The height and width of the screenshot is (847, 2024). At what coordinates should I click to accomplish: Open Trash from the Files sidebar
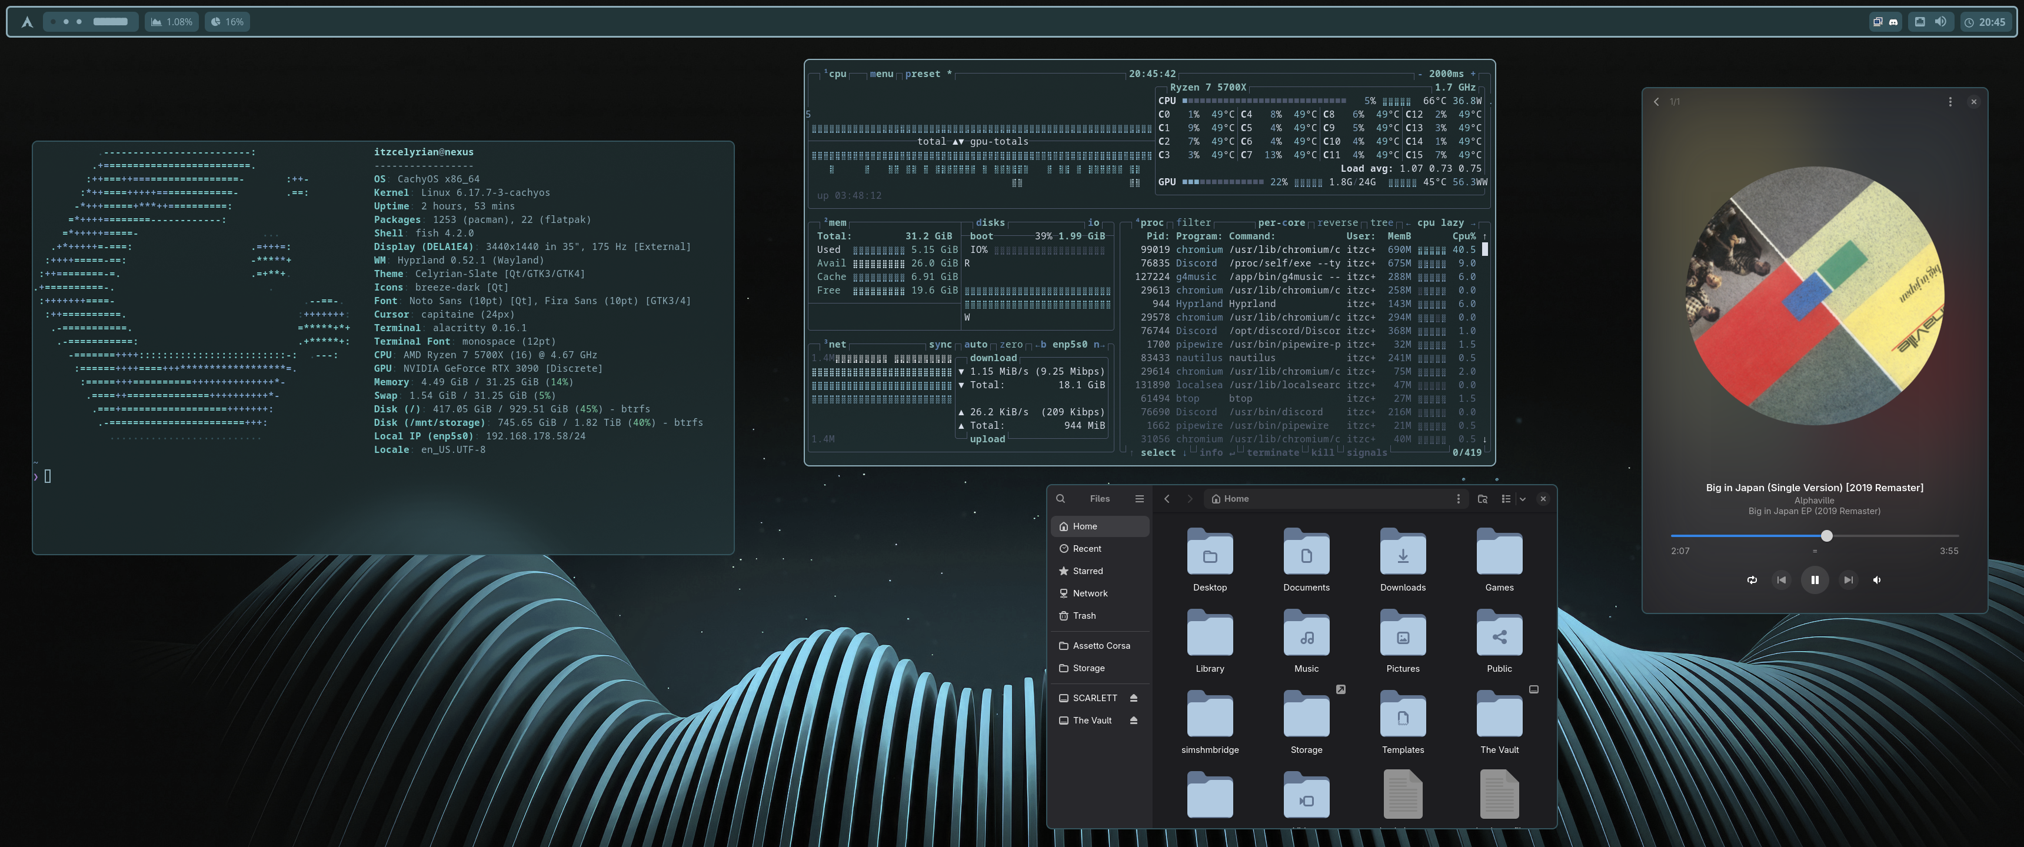[1084, 616]
